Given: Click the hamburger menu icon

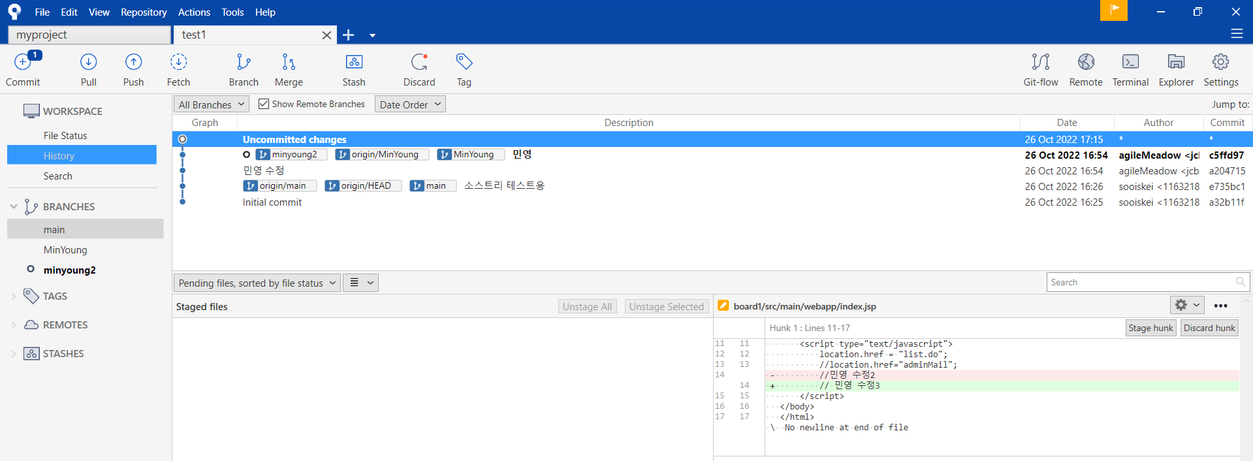Looking at the screenshot, I should pyautogui.click(x=1237, y=33).
